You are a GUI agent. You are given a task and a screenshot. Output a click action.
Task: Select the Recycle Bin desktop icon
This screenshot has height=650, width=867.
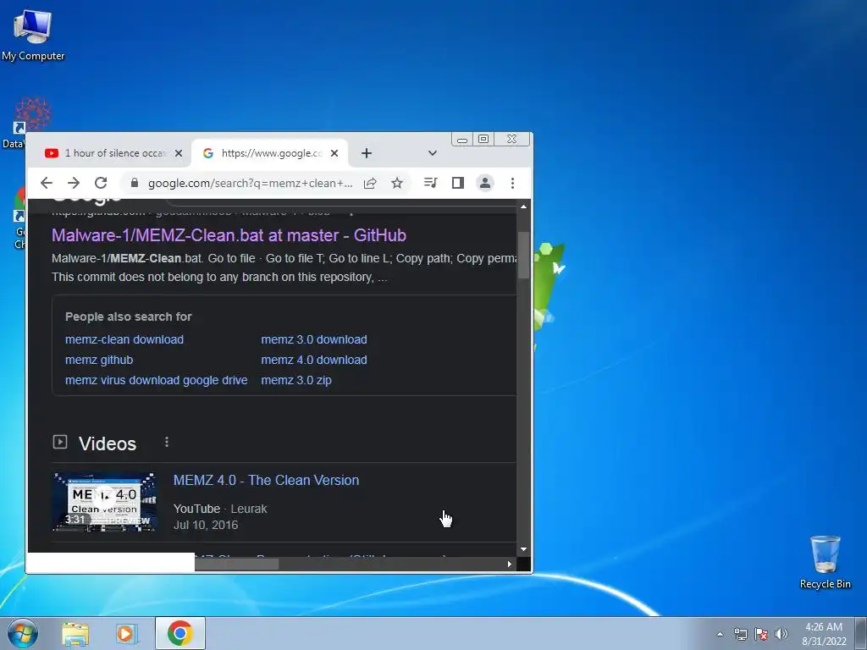(825, 562)
